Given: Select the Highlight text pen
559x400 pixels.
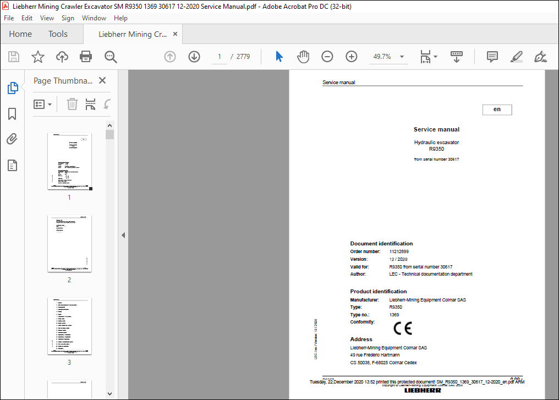Looking at the screenshot, I should pos(517,57).
